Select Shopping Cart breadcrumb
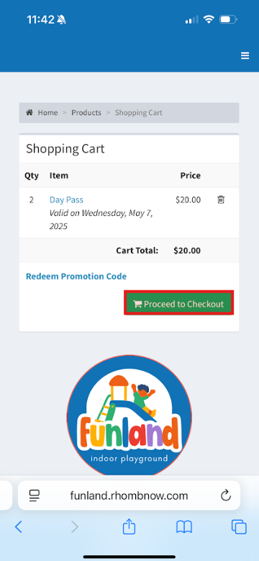This screenshot has width=259, height=561. coord(139,112)
